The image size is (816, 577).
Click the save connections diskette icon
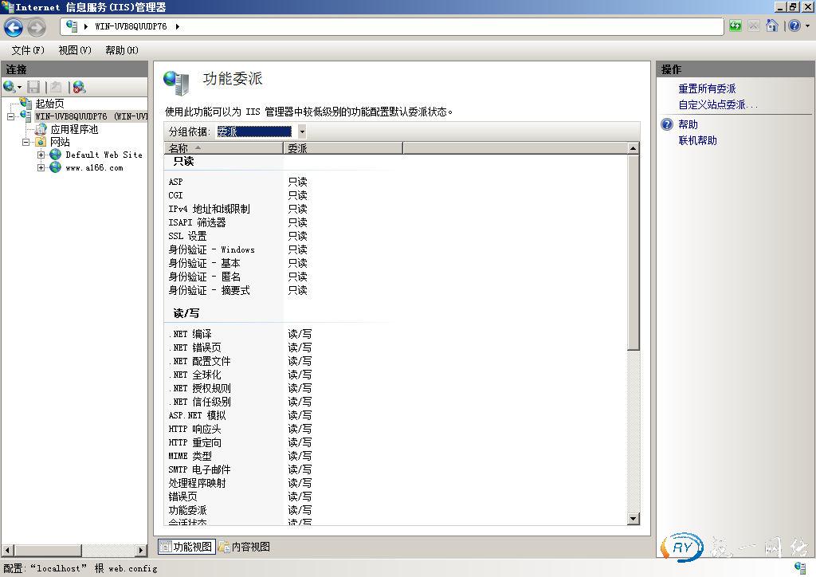pyautogui.click(x=33, y=86)
